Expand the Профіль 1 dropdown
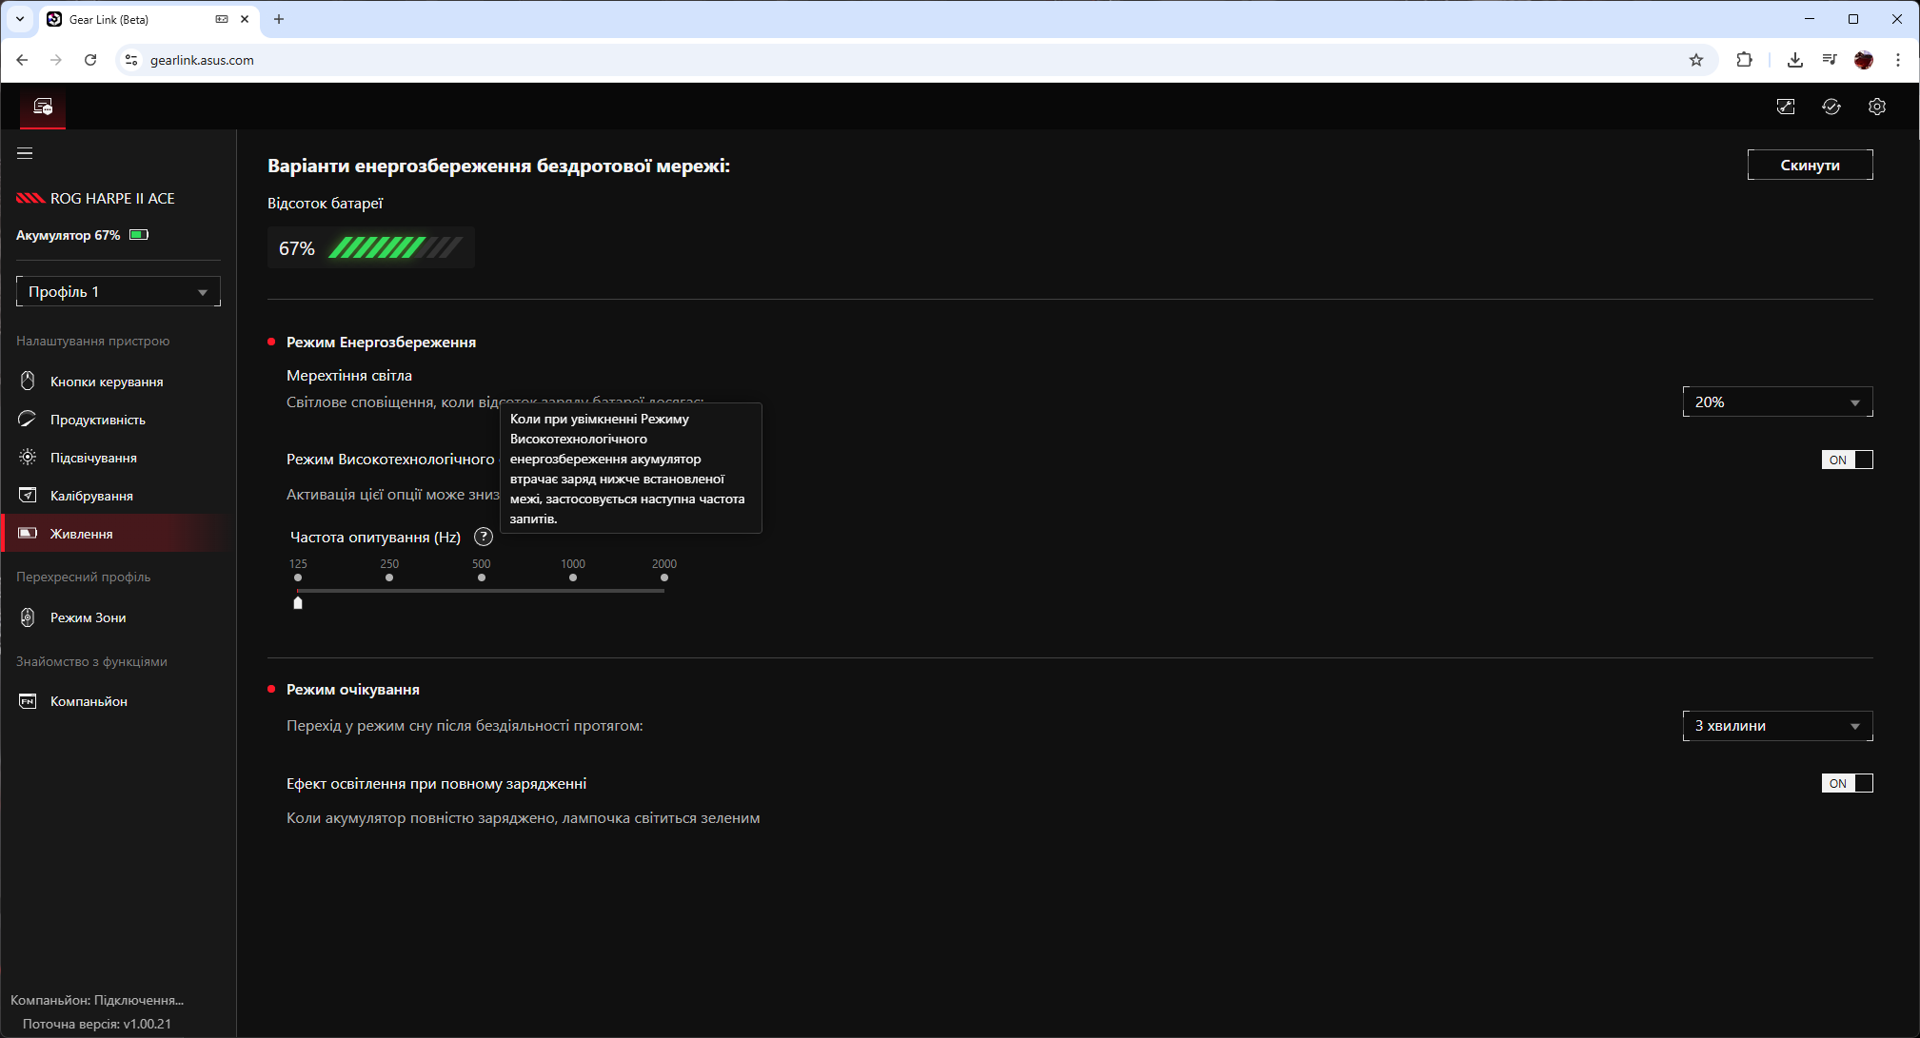This screenshot has height=1038, width=1920. coord(118,292)
